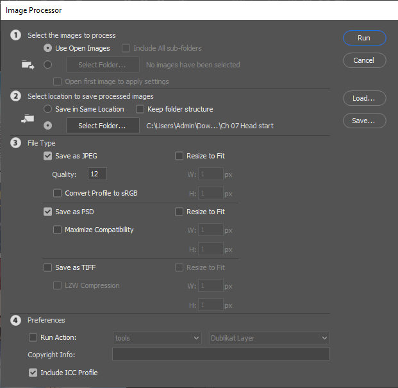Click the destination folder icon in section 2

click(x=28, y=119)
